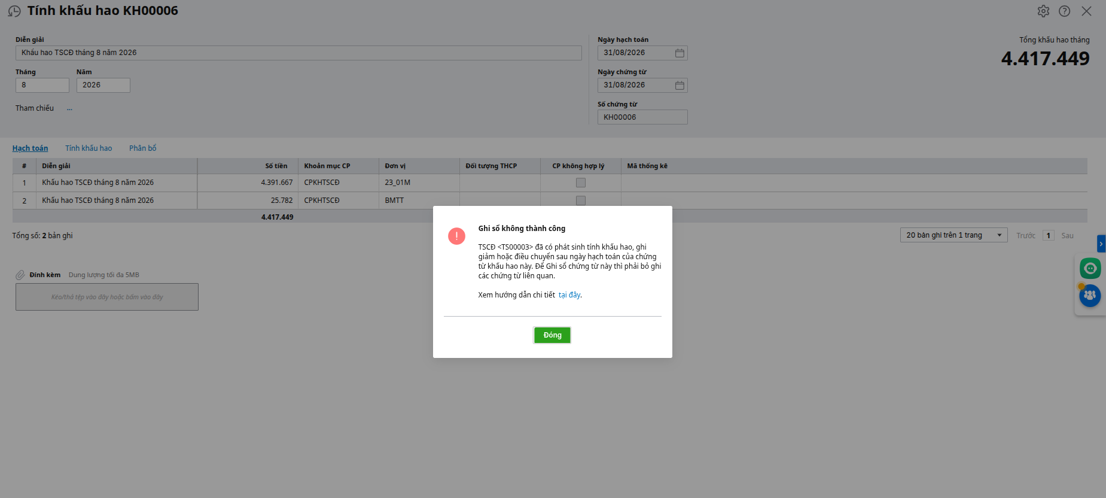Screen dimensions: 1106x498
Task: Click the Đối tượng THCP column header
Action: 500,166
